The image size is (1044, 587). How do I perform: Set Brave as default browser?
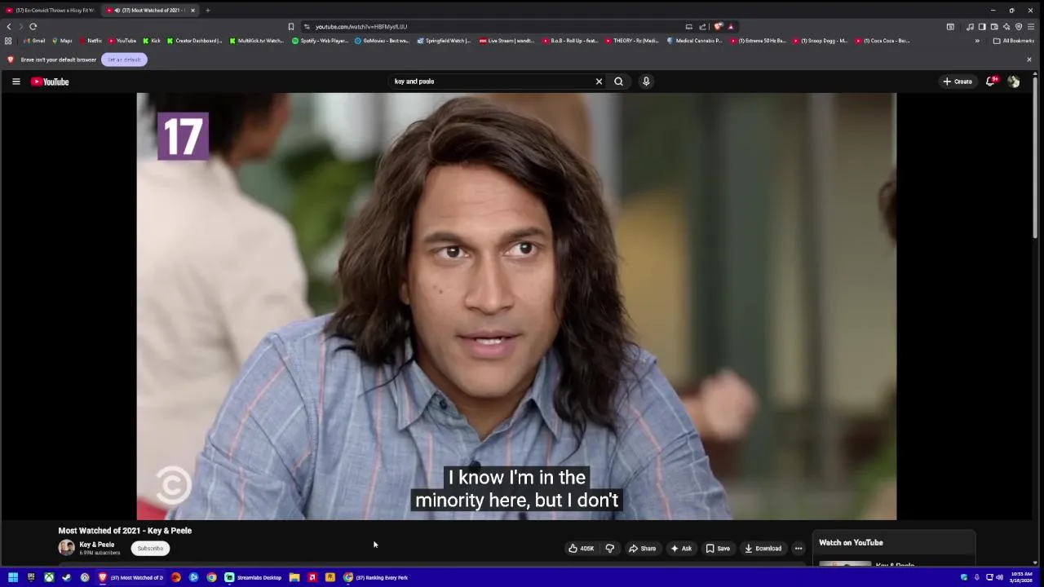[124, 60]
